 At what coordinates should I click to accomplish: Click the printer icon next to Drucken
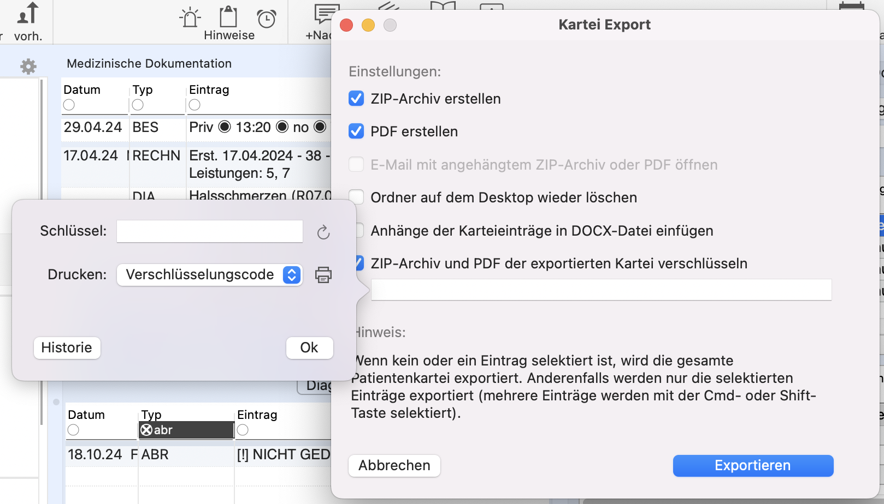(x=323, y=274)
